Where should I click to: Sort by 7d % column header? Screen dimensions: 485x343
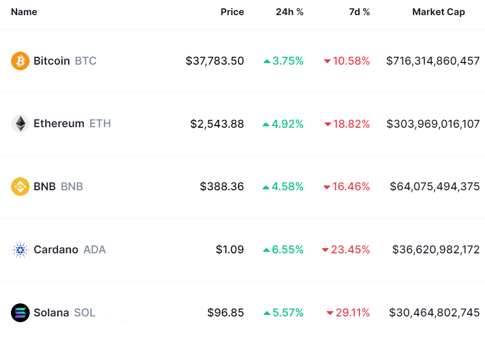tap(359, 12)
